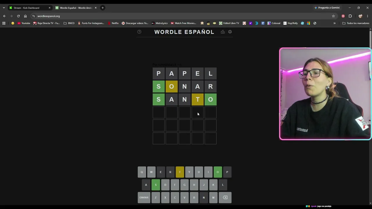
Task: Open the globe bookmark icon
Action: pyautogui.click(x=315, y=23)
